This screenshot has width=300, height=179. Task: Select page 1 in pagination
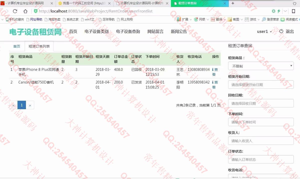(x=21, y=105)
